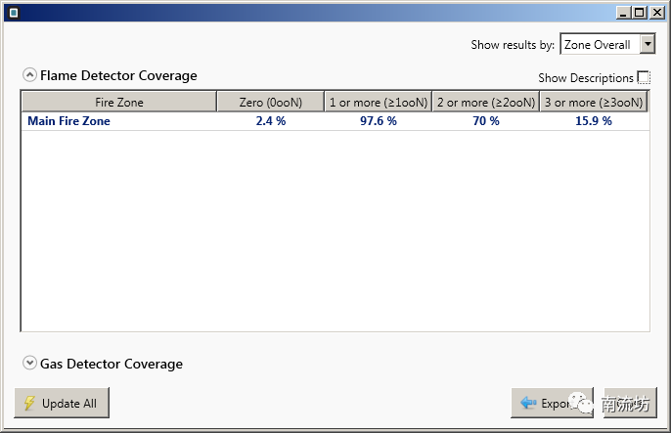This screenshot has width=671, height=433.
Task: Click the Export button
Action: [x=552, y=403]
